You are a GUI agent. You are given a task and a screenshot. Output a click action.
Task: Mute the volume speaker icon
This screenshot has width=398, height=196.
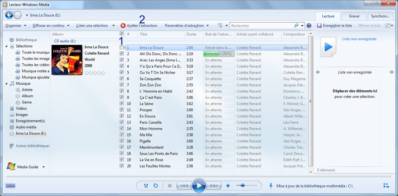tap(228, 186)
